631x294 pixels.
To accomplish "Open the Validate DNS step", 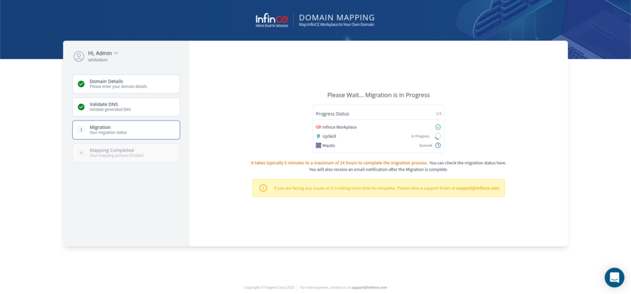I will [x=126, y=107].
